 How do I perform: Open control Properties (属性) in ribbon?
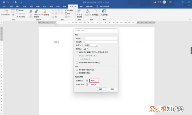point(68,13)
